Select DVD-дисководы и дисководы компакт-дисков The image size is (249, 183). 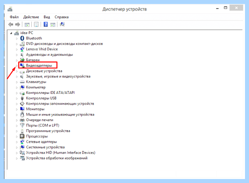tap(65, 44)
